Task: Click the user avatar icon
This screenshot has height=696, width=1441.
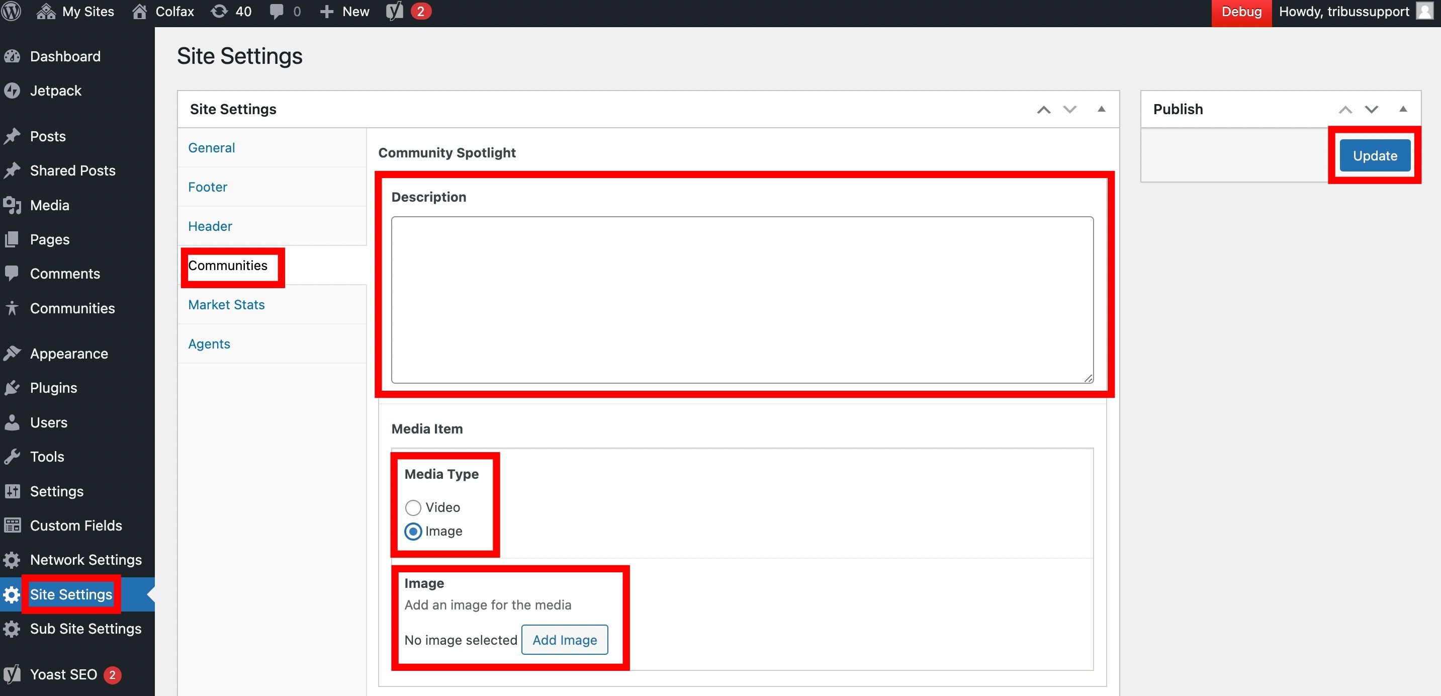Action: (1425, 11)
